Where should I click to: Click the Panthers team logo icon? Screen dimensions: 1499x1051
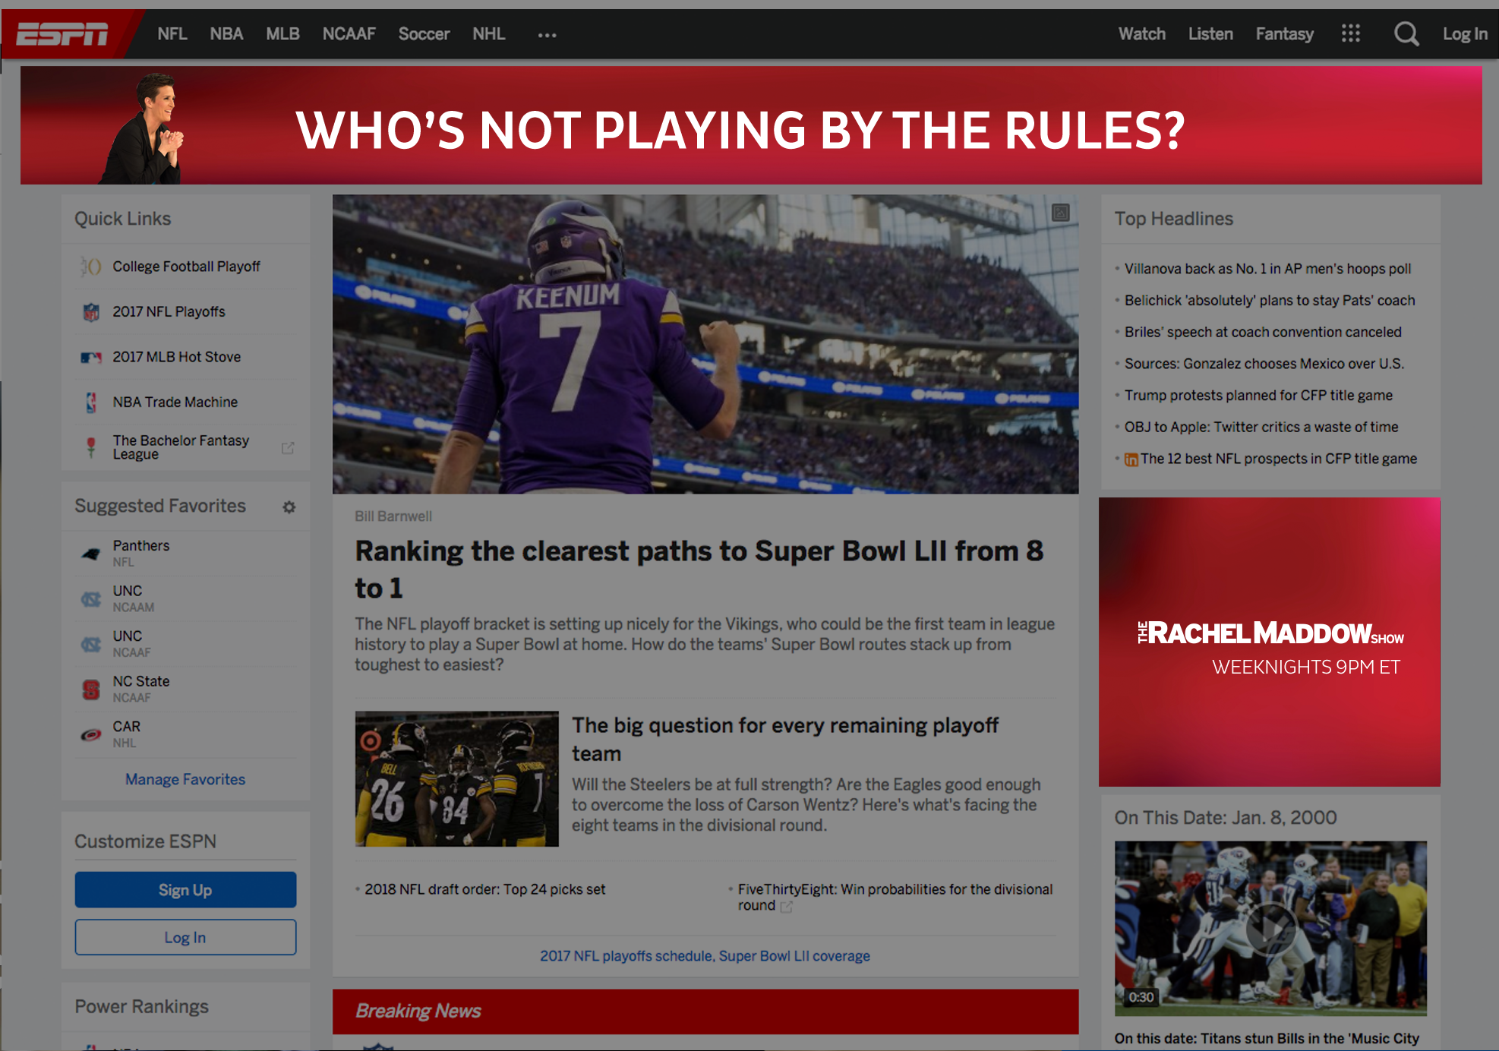91,554
